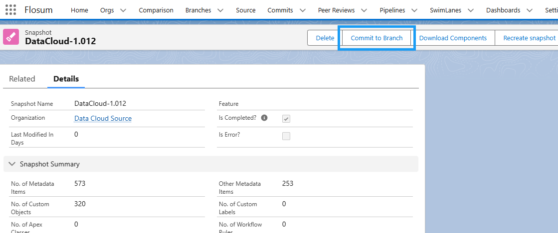558x233 pixels.
Task: Open the Pipelines nav item
Action: (392, 10)
